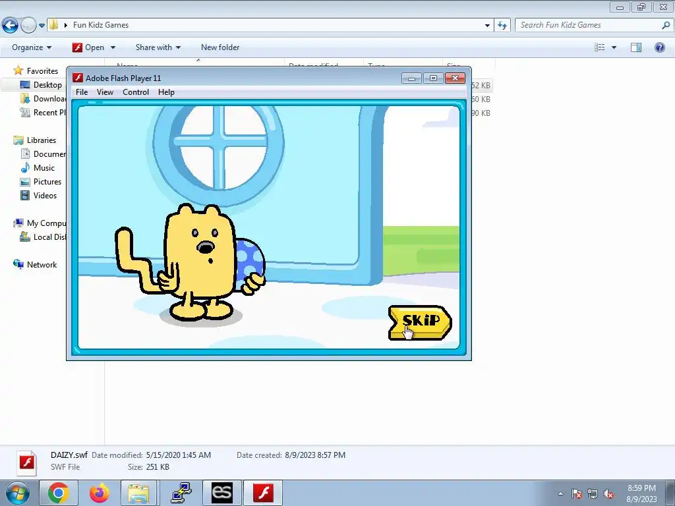675x506 pixels.
Task: Open the network connection app in taskbar
Action: pos(181,493)
